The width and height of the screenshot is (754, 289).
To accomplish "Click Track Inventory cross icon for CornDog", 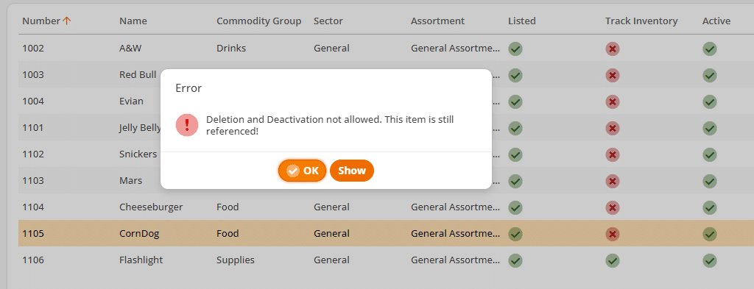I will 612,235.
